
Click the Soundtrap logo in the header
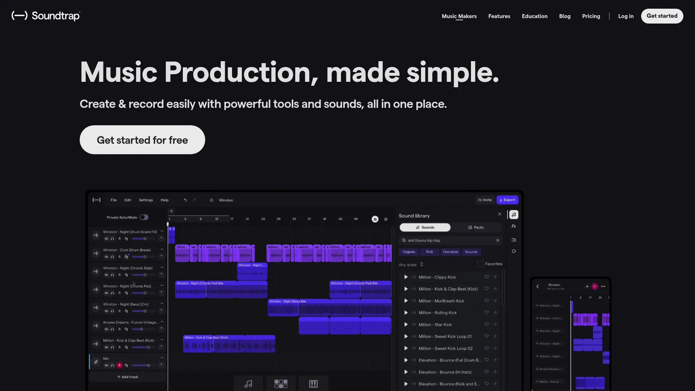coord(46,16)
